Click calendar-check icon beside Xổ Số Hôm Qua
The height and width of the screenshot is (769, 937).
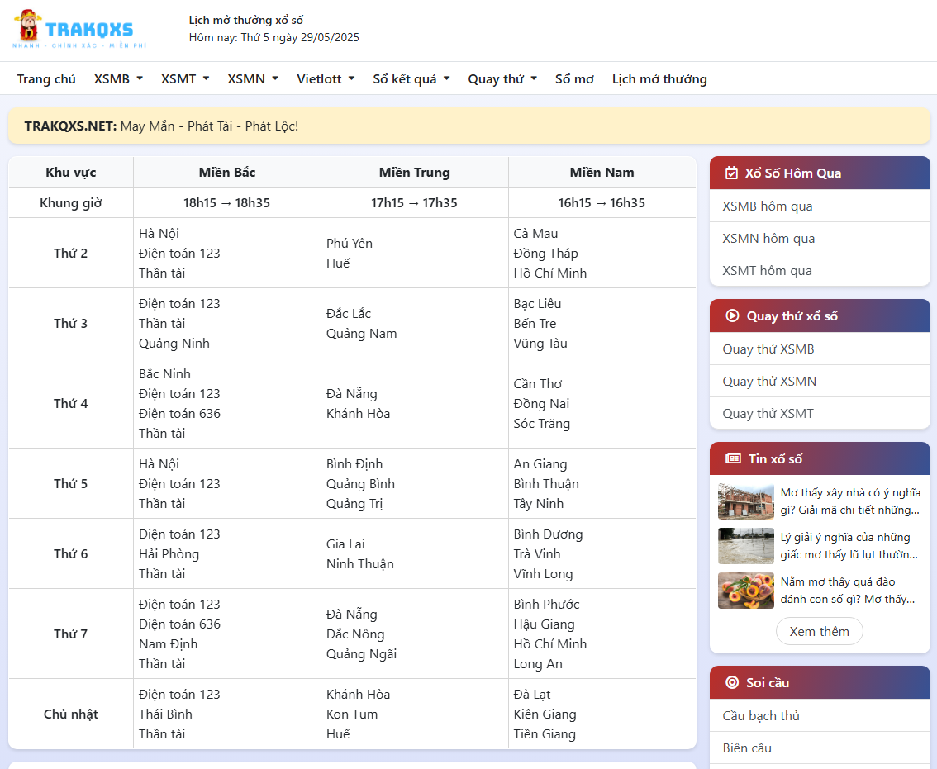click(x=731, y=173)
